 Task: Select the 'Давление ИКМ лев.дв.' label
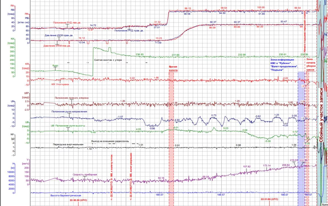point(57,46)
